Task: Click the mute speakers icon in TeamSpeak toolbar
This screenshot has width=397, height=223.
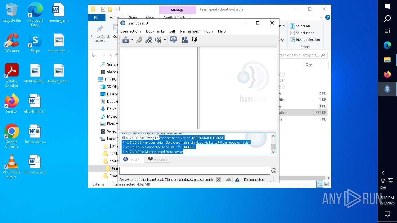Action: tap(158, 40)
